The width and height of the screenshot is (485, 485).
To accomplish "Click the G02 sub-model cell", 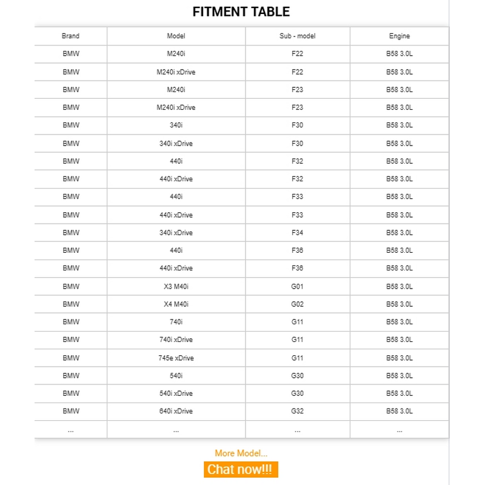I will click(x=297, y=304).
